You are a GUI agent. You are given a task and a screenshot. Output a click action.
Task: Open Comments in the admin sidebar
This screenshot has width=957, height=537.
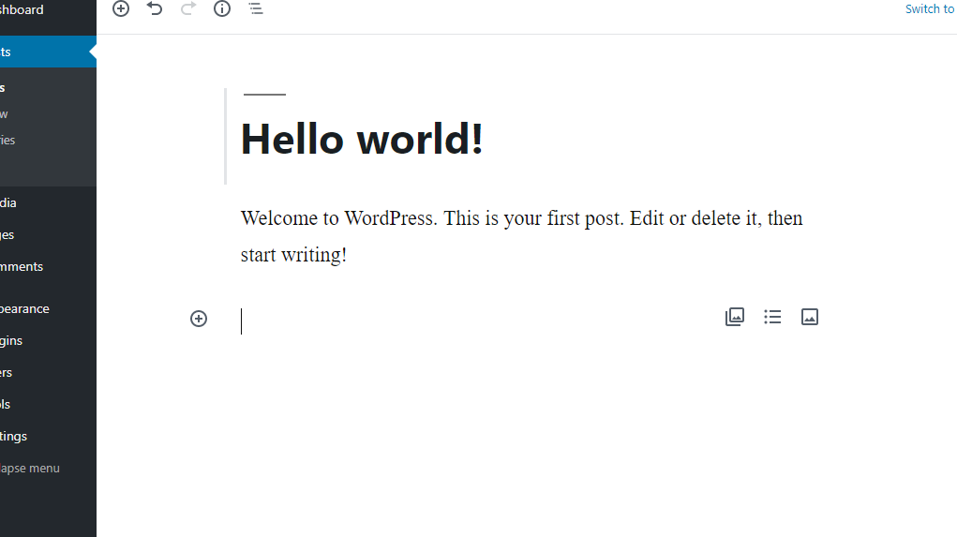coord(22,267)
